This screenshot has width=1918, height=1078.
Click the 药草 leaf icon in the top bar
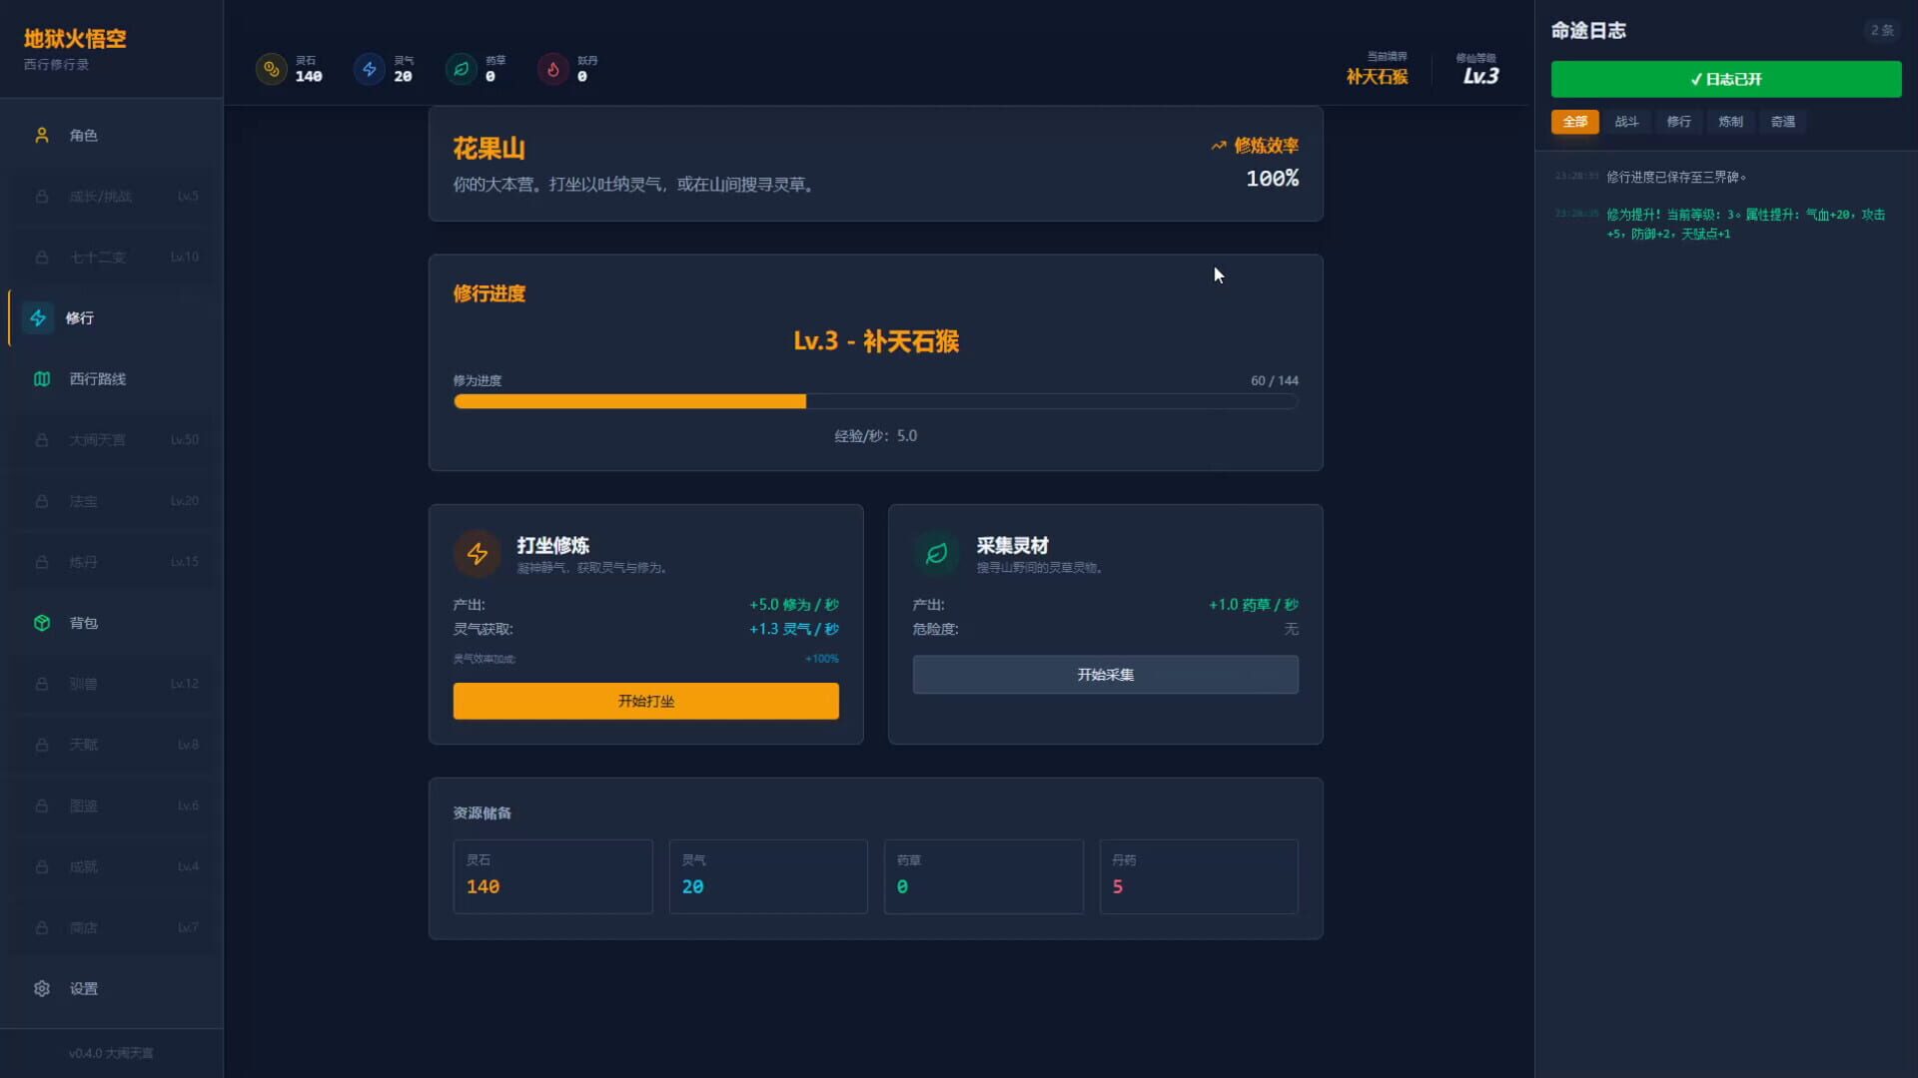tap(461, 69)
